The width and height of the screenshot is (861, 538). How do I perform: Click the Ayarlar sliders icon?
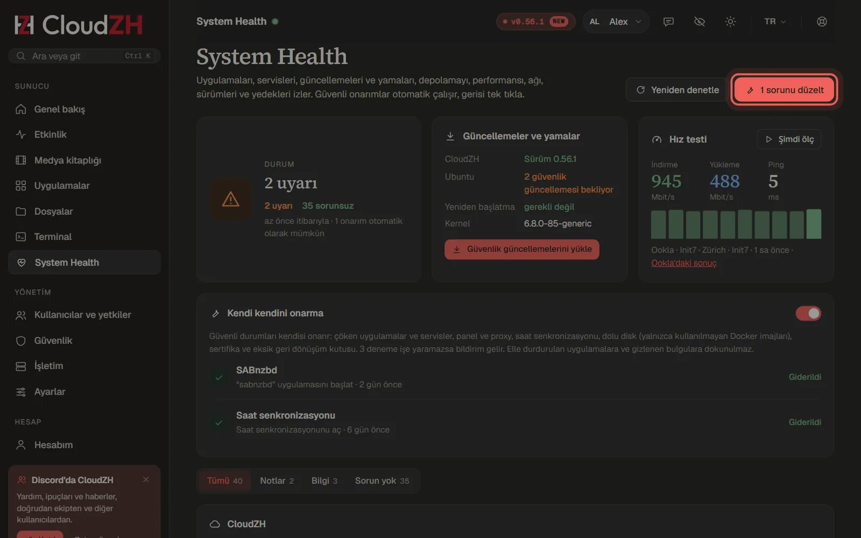click(21, 392)
